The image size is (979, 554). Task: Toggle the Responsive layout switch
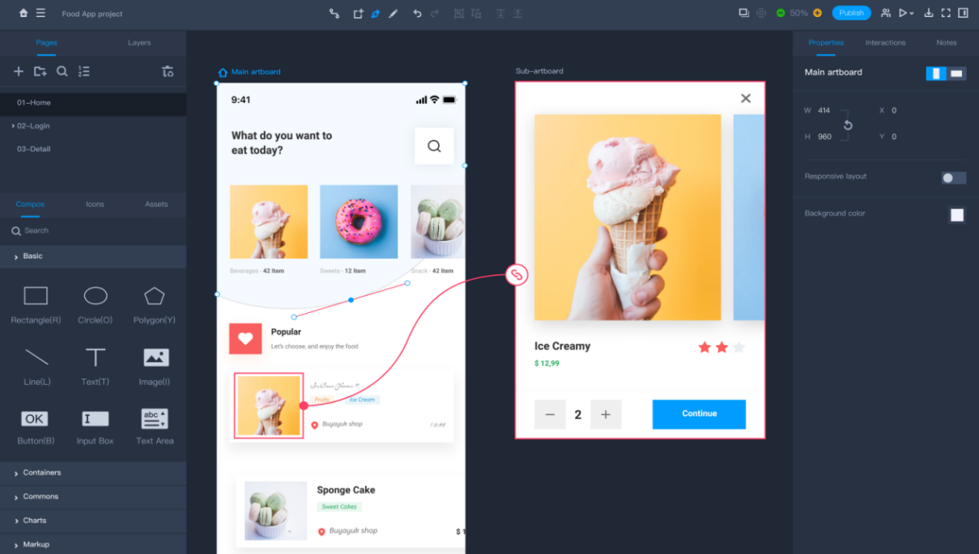[953, 178]
